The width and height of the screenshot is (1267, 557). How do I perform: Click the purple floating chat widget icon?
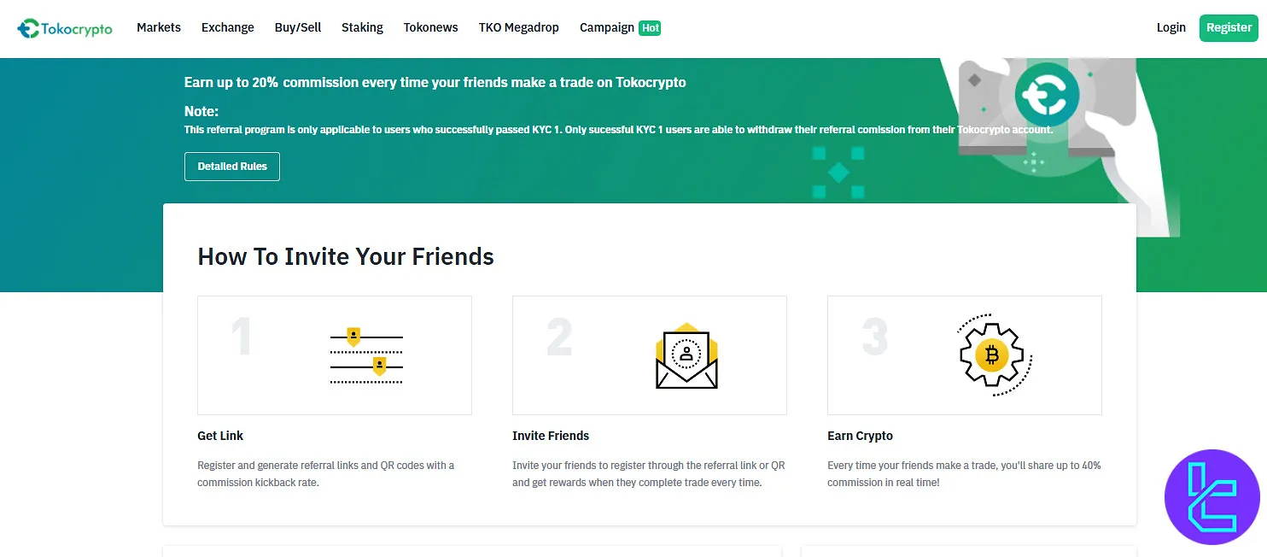(x=1212, y=497)
